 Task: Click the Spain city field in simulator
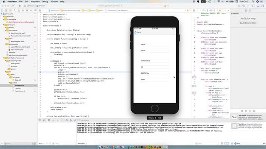pyautogui.click(x=155, y=79)
